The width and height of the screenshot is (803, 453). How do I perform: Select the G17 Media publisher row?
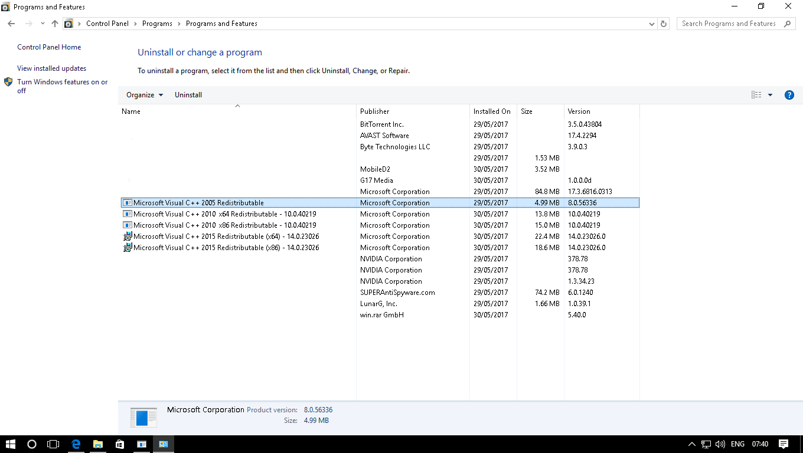click(380, 180)
